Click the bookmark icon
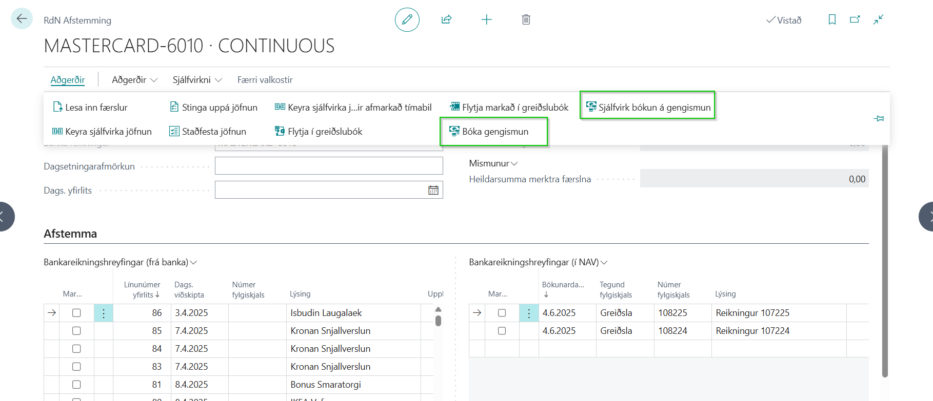This screenshot has width=933, height=401. (x=832, y=19)
